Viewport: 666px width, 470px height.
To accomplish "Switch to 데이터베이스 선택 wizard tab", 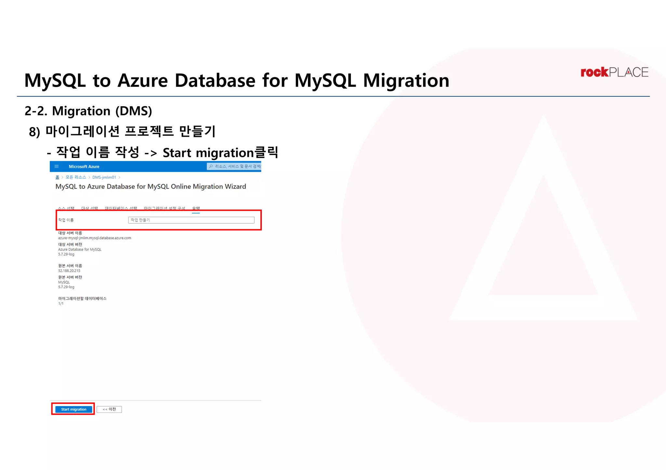I will 121,208.
